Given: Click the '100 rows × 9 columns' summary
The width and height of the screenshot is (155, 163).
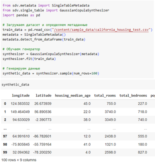Looking at the screenshot, I should [19, 160].
